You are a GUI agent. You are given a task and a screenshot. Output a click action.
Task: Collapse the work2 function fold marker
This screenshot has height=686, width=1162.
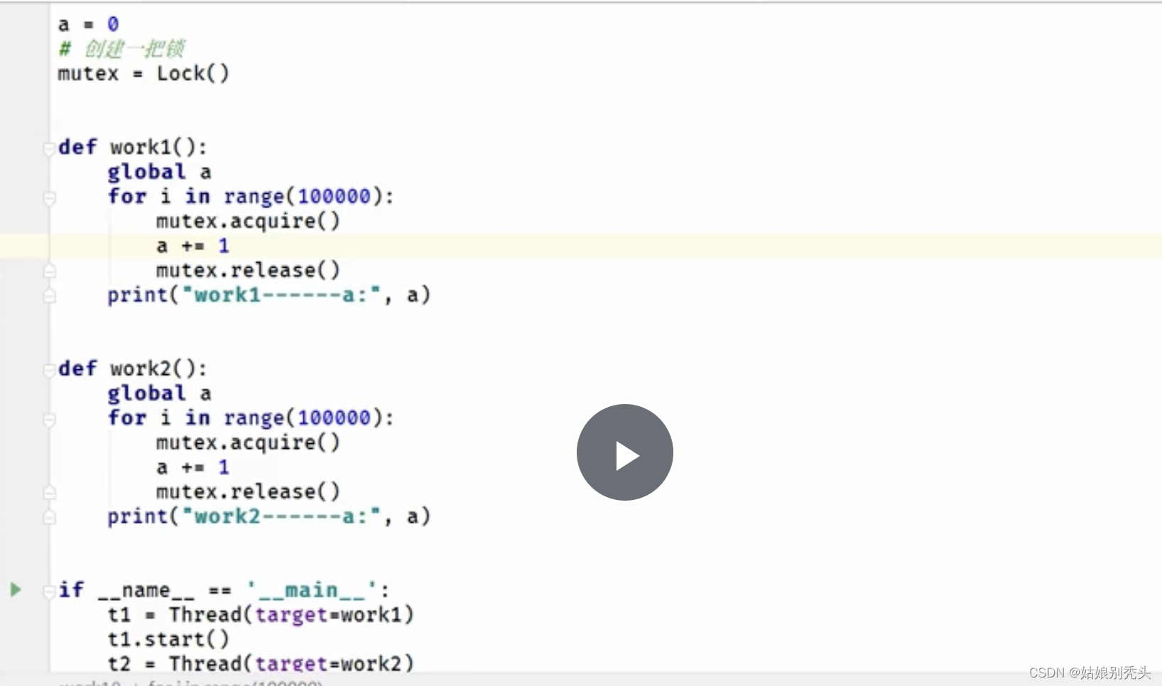point(49,370)
